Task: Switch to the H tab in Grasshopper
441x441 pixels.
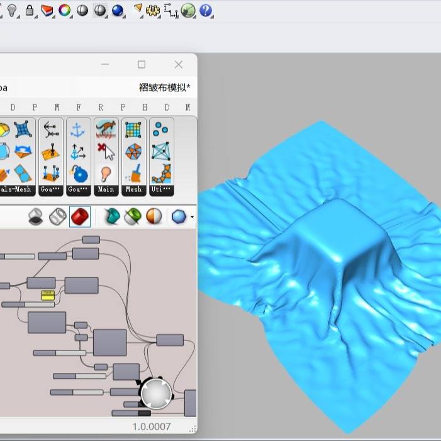Action: (x=145, y=107)
